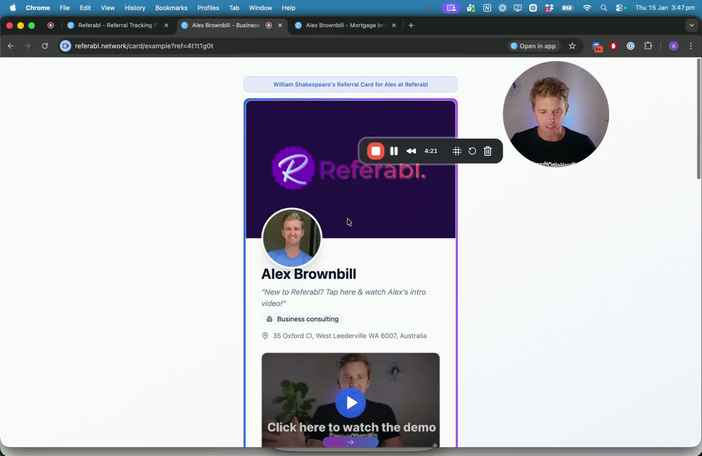This screenshot has width=702, height=456.
Task: Open the Profiles menu
Action: 208,8
